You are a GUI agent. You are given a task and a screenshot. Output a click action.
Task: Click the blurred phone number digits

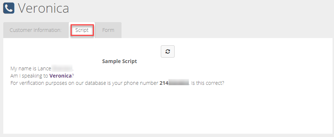click(x=179, y=83)
